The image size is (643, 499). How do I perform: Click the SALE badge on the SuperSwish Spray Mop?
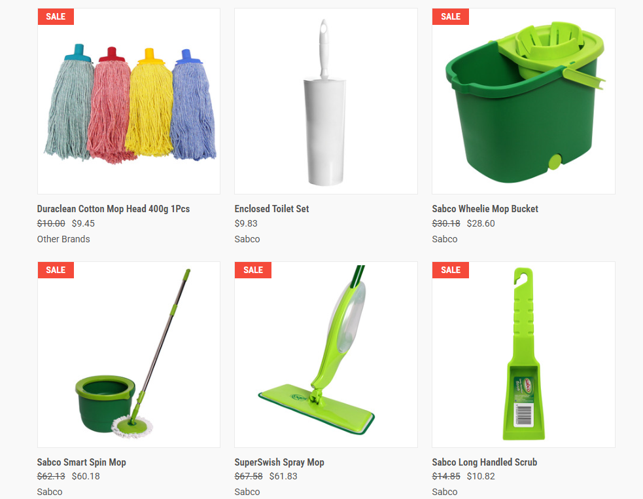click(x=253, y=270)
